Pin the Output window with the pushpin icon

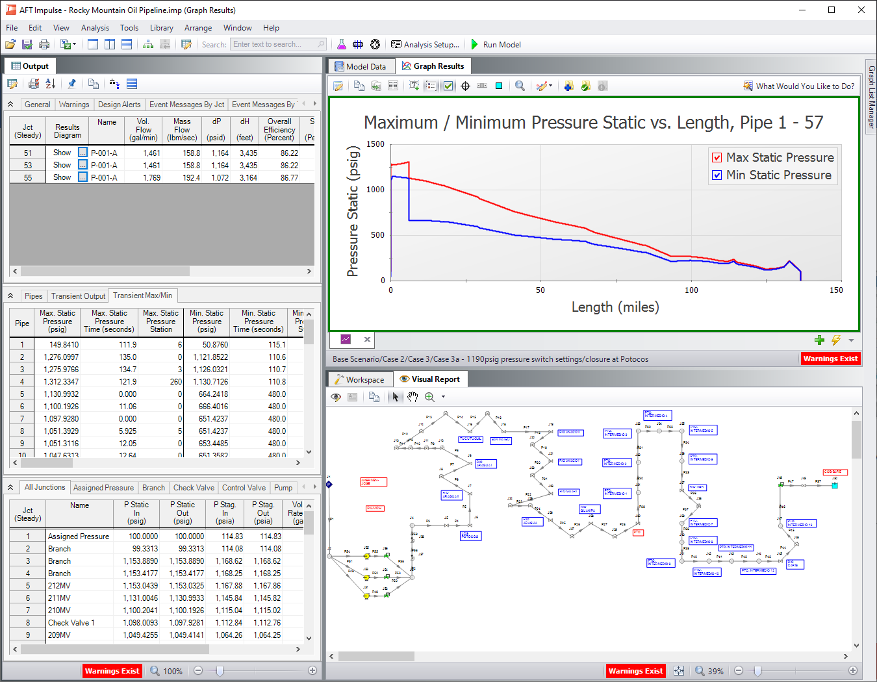[71, 84]
